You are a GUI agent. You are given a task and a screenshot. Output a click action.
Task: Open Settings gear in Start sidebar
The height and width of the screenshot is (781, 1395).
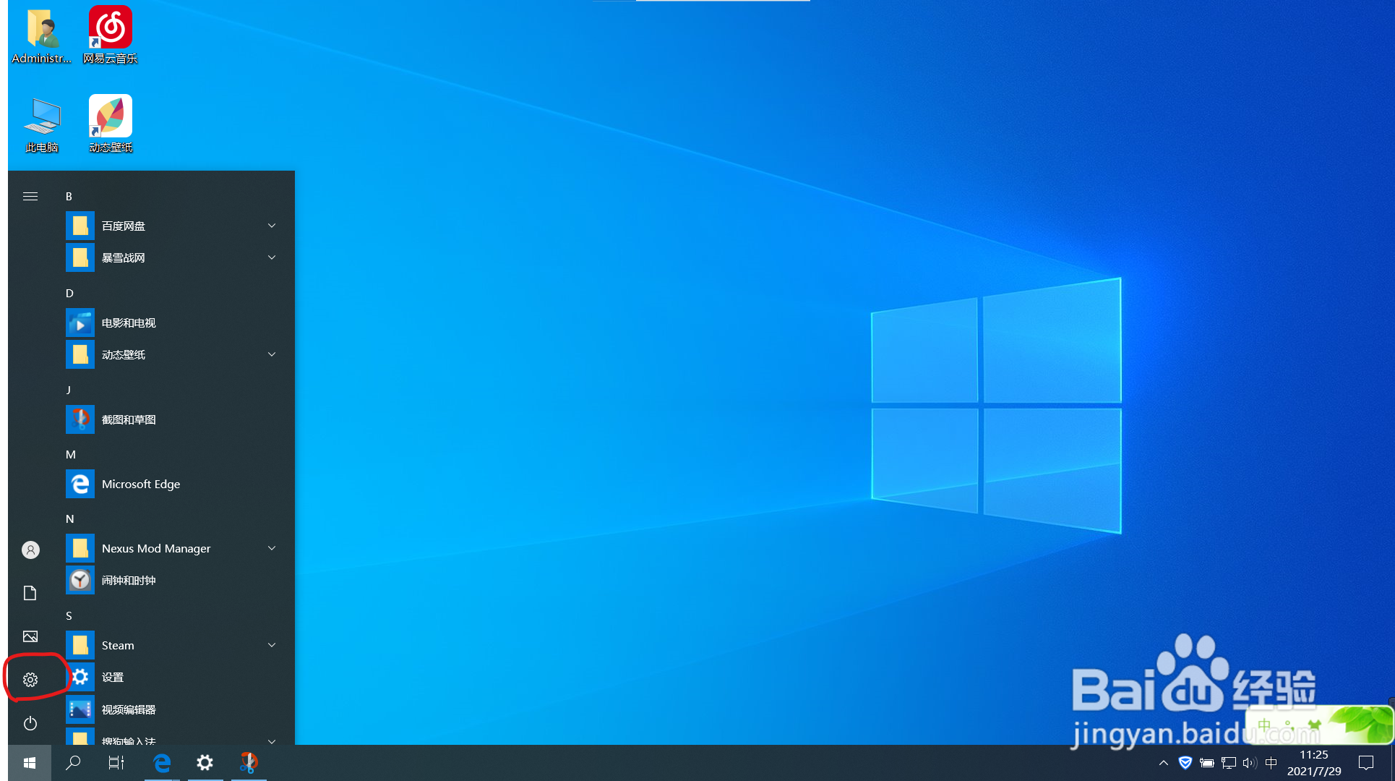[x=30, y=680]
